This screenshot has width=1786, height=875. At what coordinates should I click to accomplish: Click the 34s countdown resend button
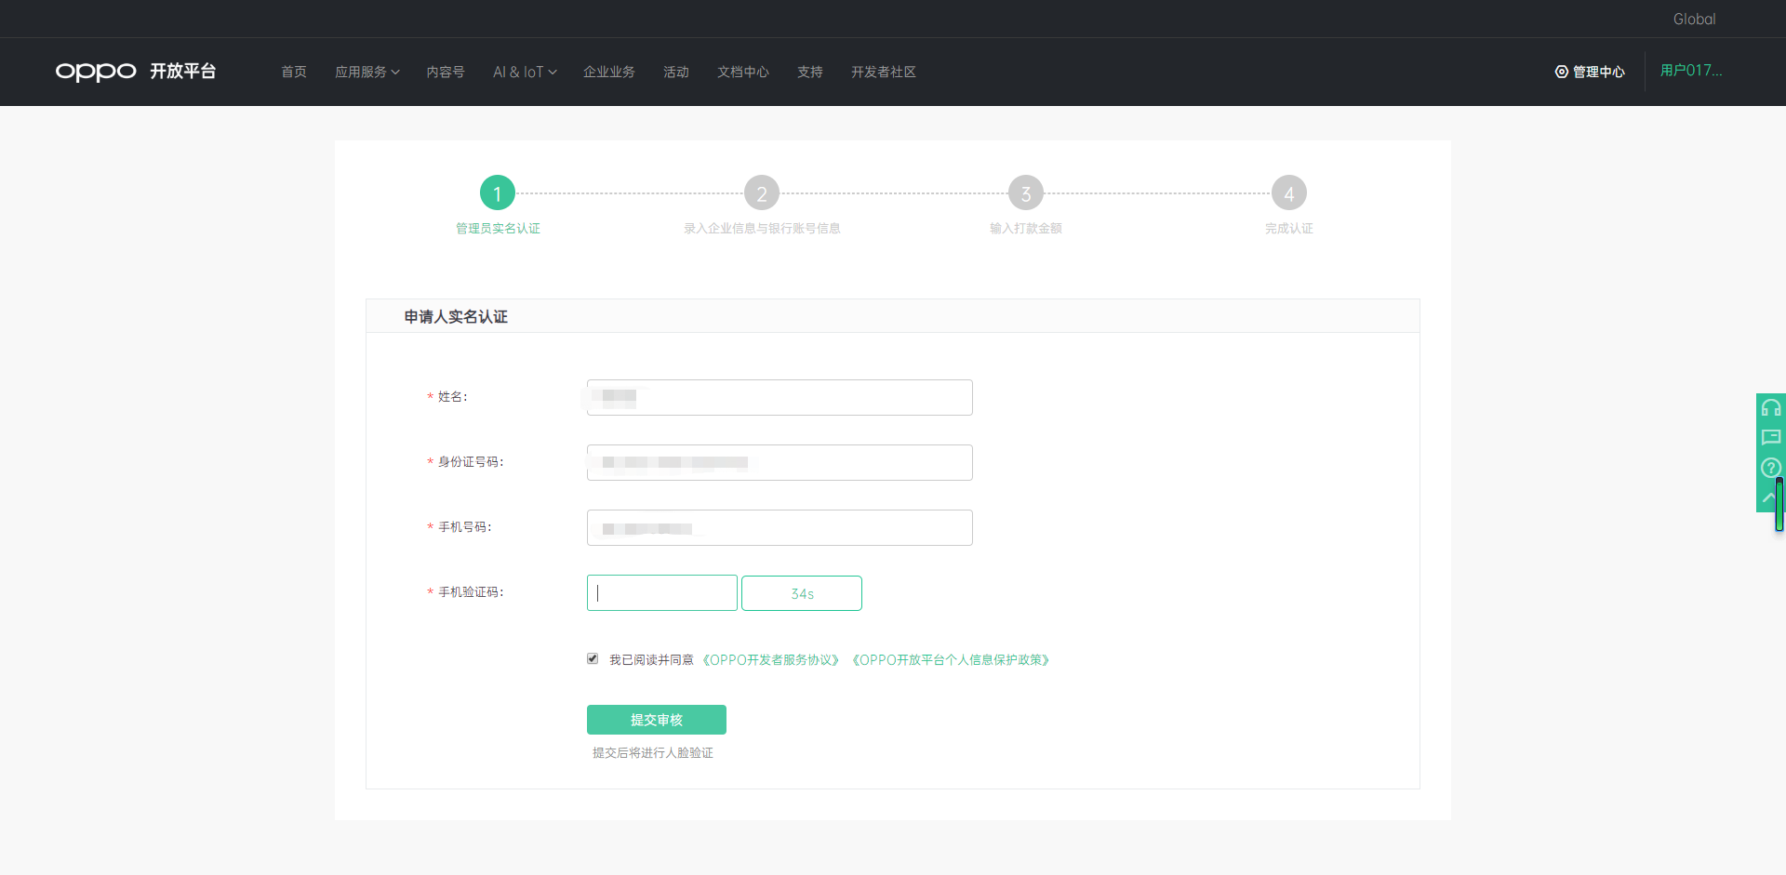[802, 593]
